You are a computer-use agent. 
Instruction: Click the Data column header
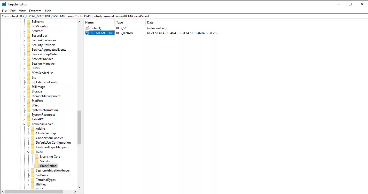coord(182,22)
